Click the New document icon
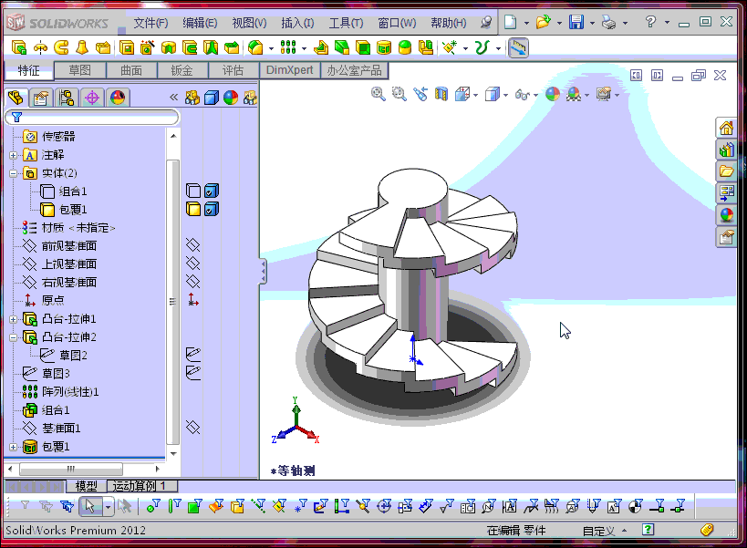Screen dimensions: 747x548 (510, 23)
